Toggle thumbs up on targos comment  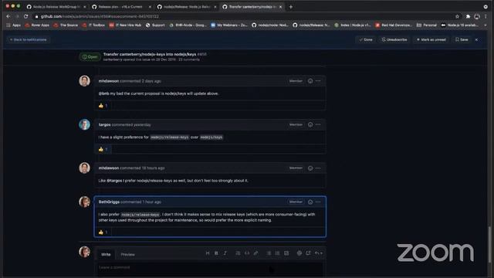[x=103, y=149]
